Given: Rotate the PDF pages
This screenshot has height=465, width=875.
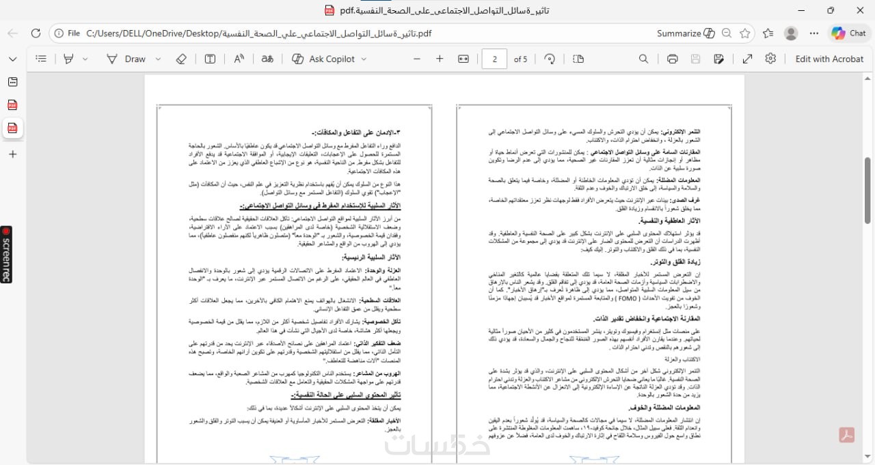Looking at the screenshot, I should [x=550, y=59].
